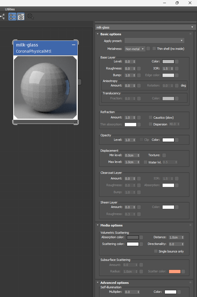The image size is (197, 297).
Task: Click the Select by Material icon
Action: [31, 17]
